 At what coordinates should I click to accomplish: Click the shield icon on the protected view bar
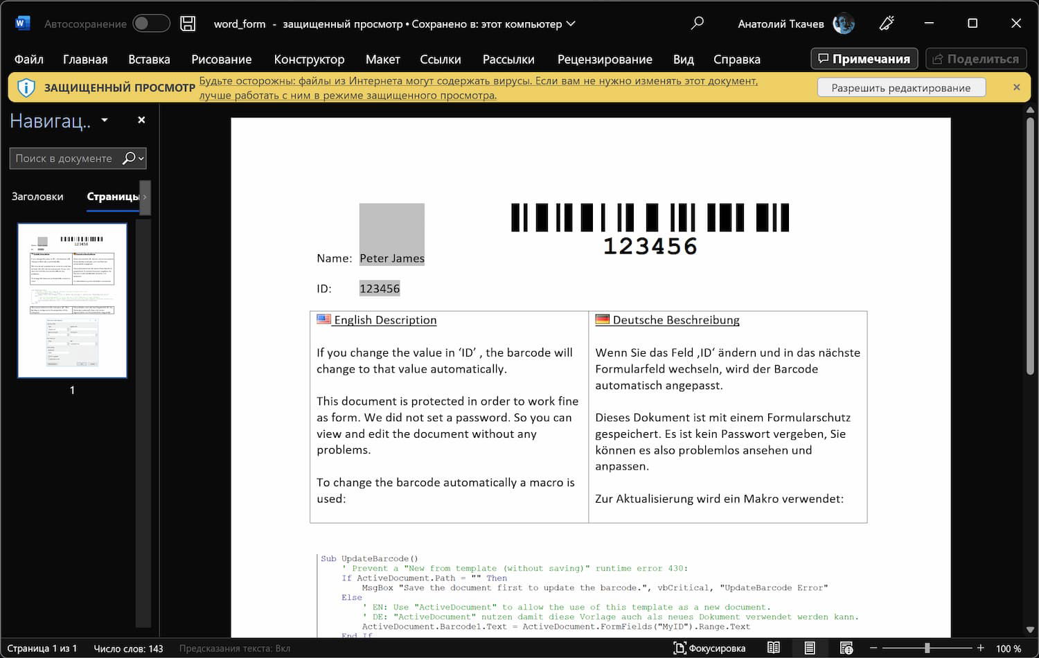pos(26,88)
